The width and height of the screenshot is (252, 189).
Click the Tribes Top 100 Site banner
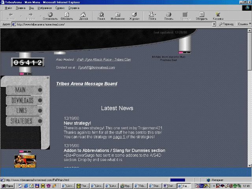(x=25, y=161)
